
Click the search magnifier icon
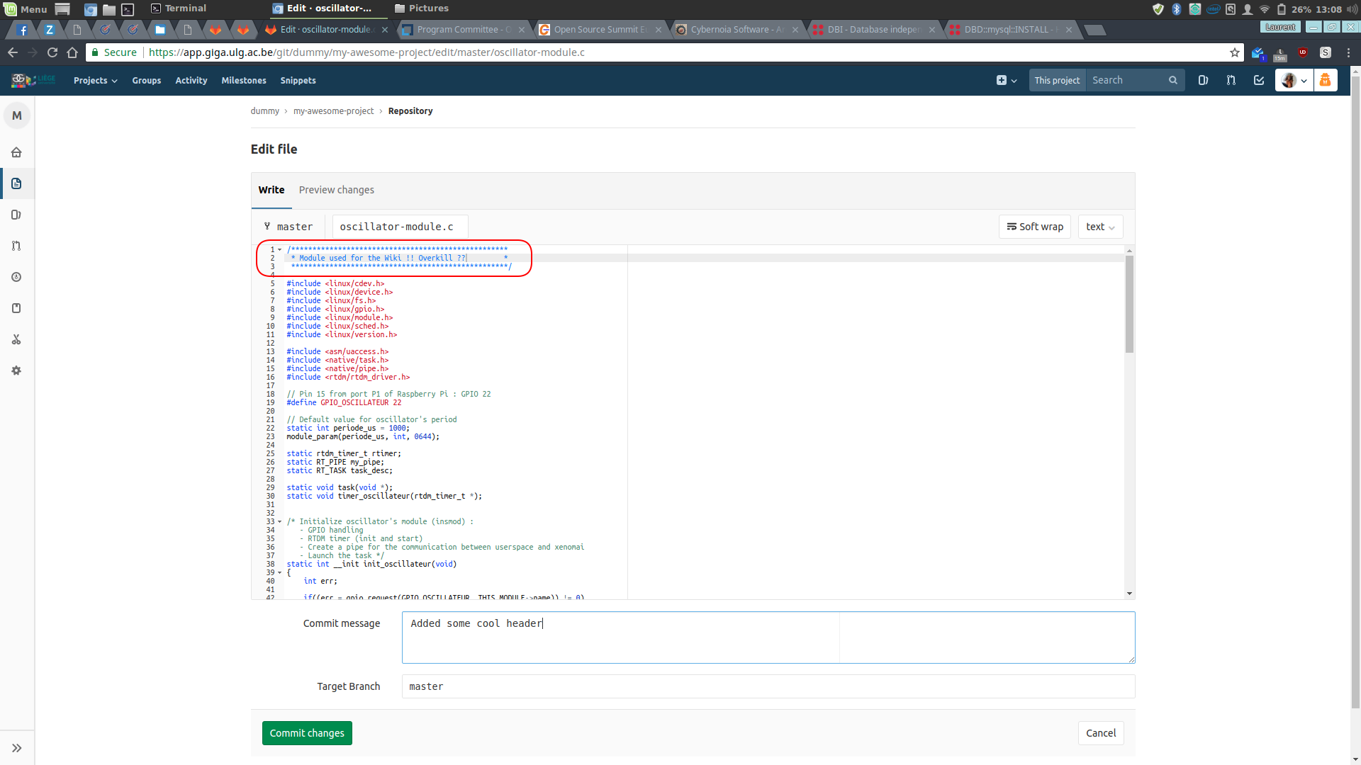tap(1173, 80)
